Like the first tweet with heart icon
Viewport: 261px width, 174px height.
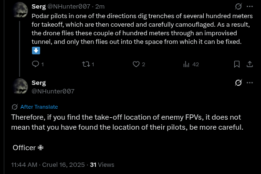point(136,64)
